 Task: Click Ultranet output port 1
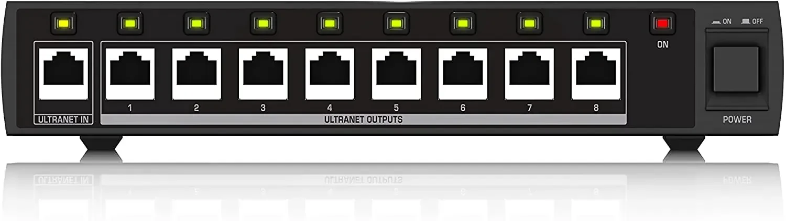(130, 74)
